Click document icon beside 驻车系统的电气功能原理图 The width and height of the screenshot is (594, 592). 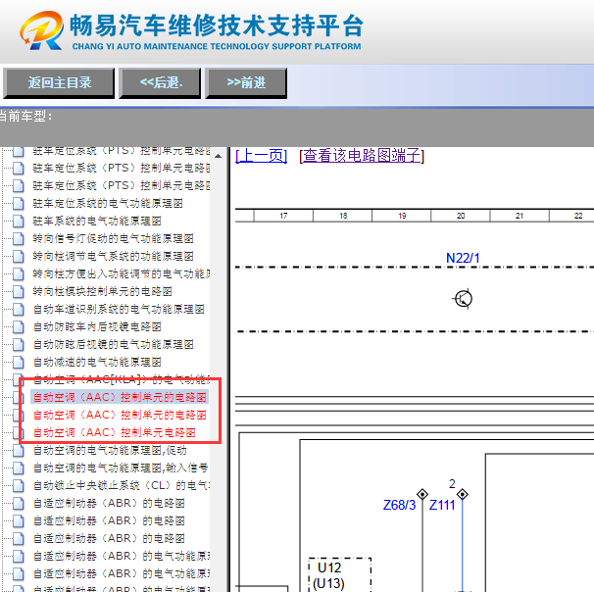[18, 221]
